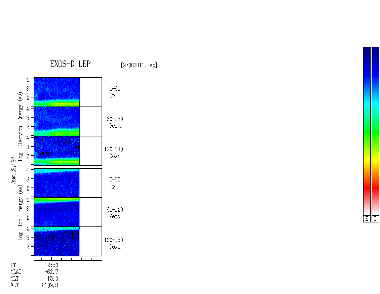Select the ion 120-180 Down spectrogram panel

(68, 242)
